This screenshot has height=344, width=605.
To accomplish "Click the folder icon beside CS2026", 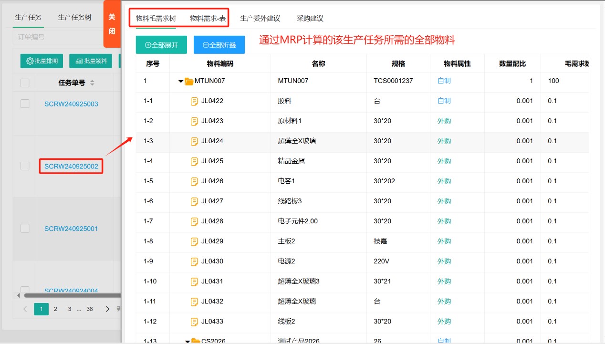I will 196,341.
